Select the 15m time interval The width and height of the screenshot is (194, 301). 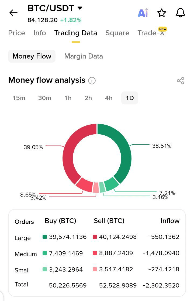[19, 98]
